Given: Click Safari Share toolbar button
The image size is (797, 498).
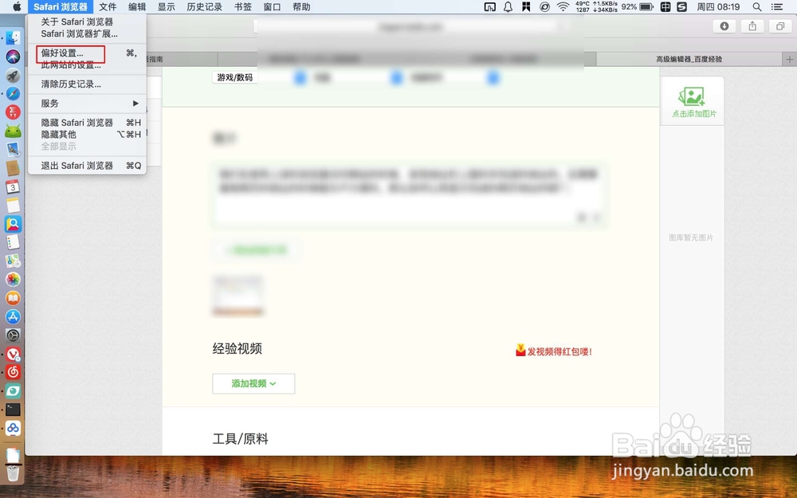Looking at the screenshot, I should (752, 26).
